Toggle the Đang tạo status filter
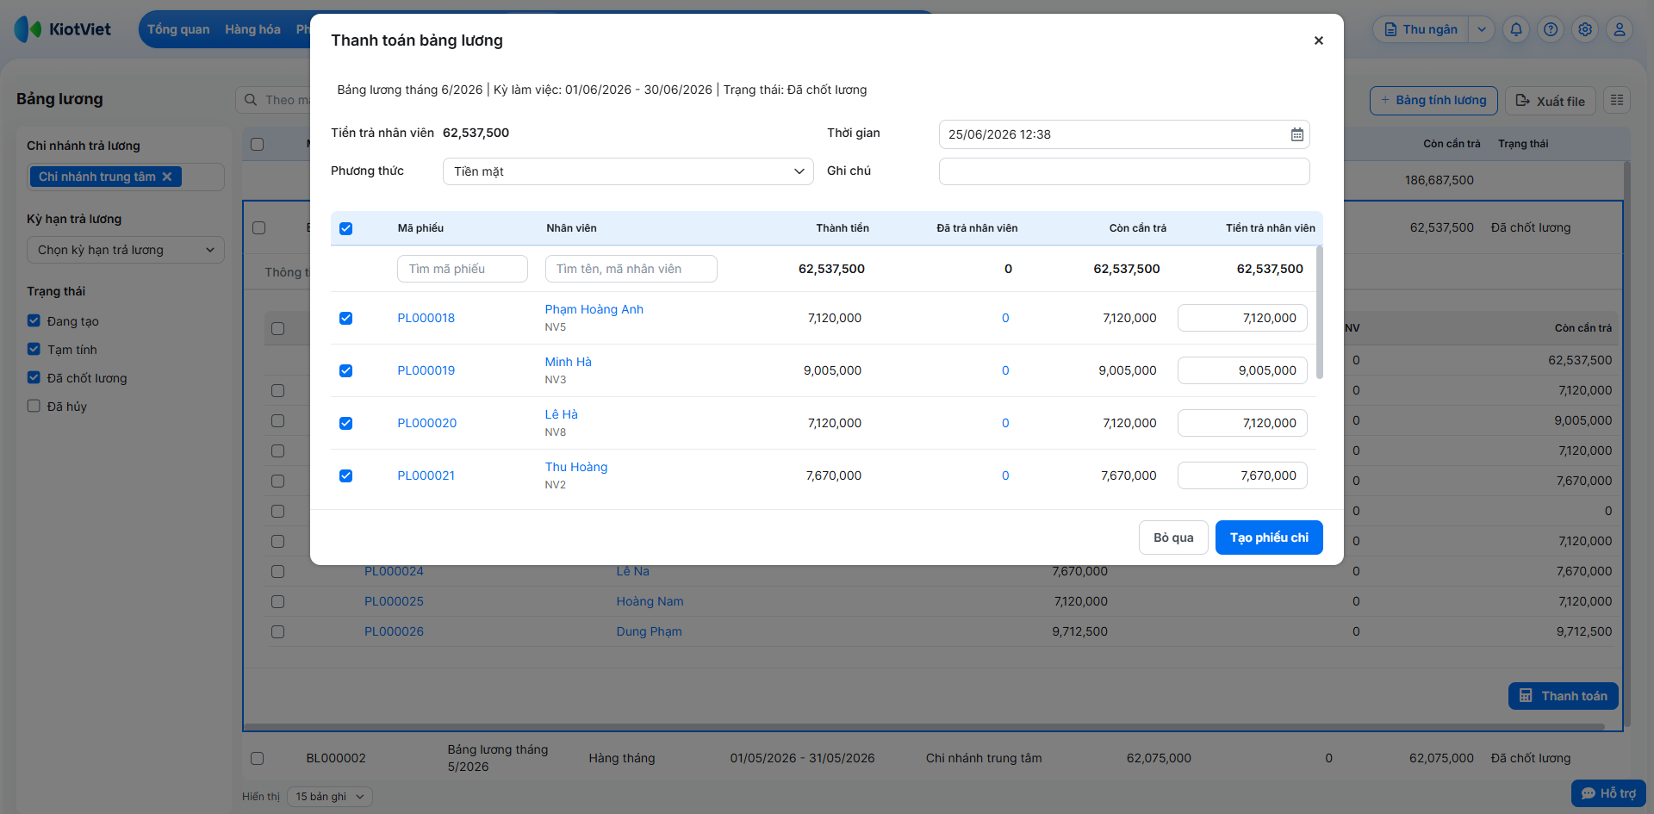The height and width of the screenshot is (814, 1654). click(34, 320)
